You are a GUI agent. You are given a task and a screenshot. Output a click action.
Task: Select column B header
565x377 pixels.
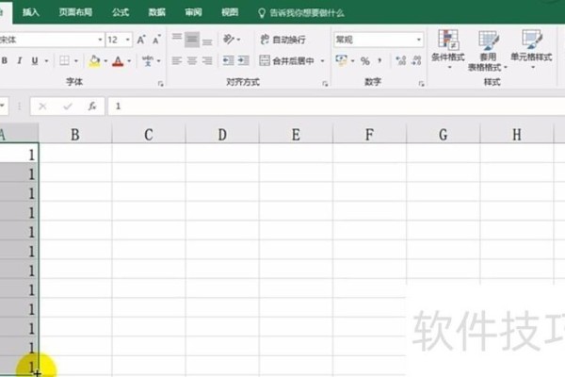coord(75,135)
